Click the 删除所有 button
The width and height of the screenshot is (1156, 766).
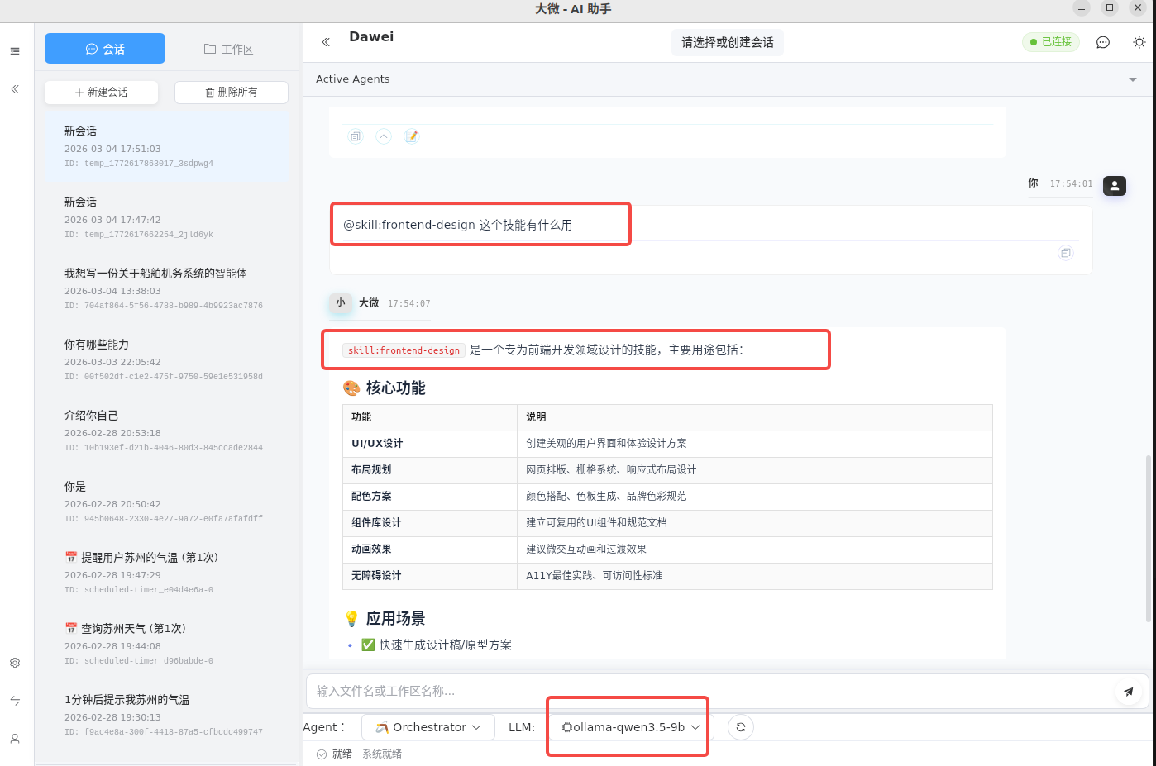pos(231,93)
